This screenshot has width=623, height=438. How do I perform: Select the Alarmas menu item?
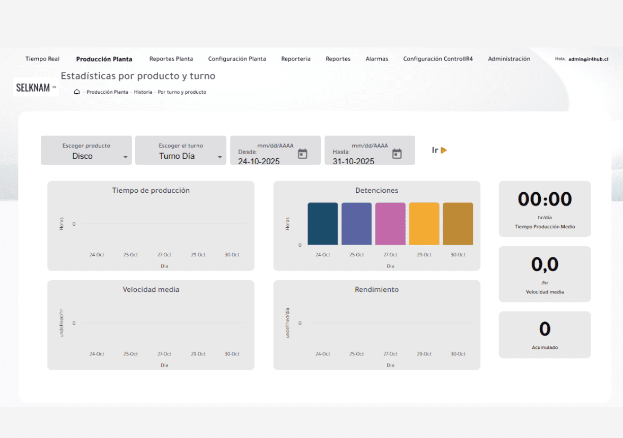tap(376, 59)
